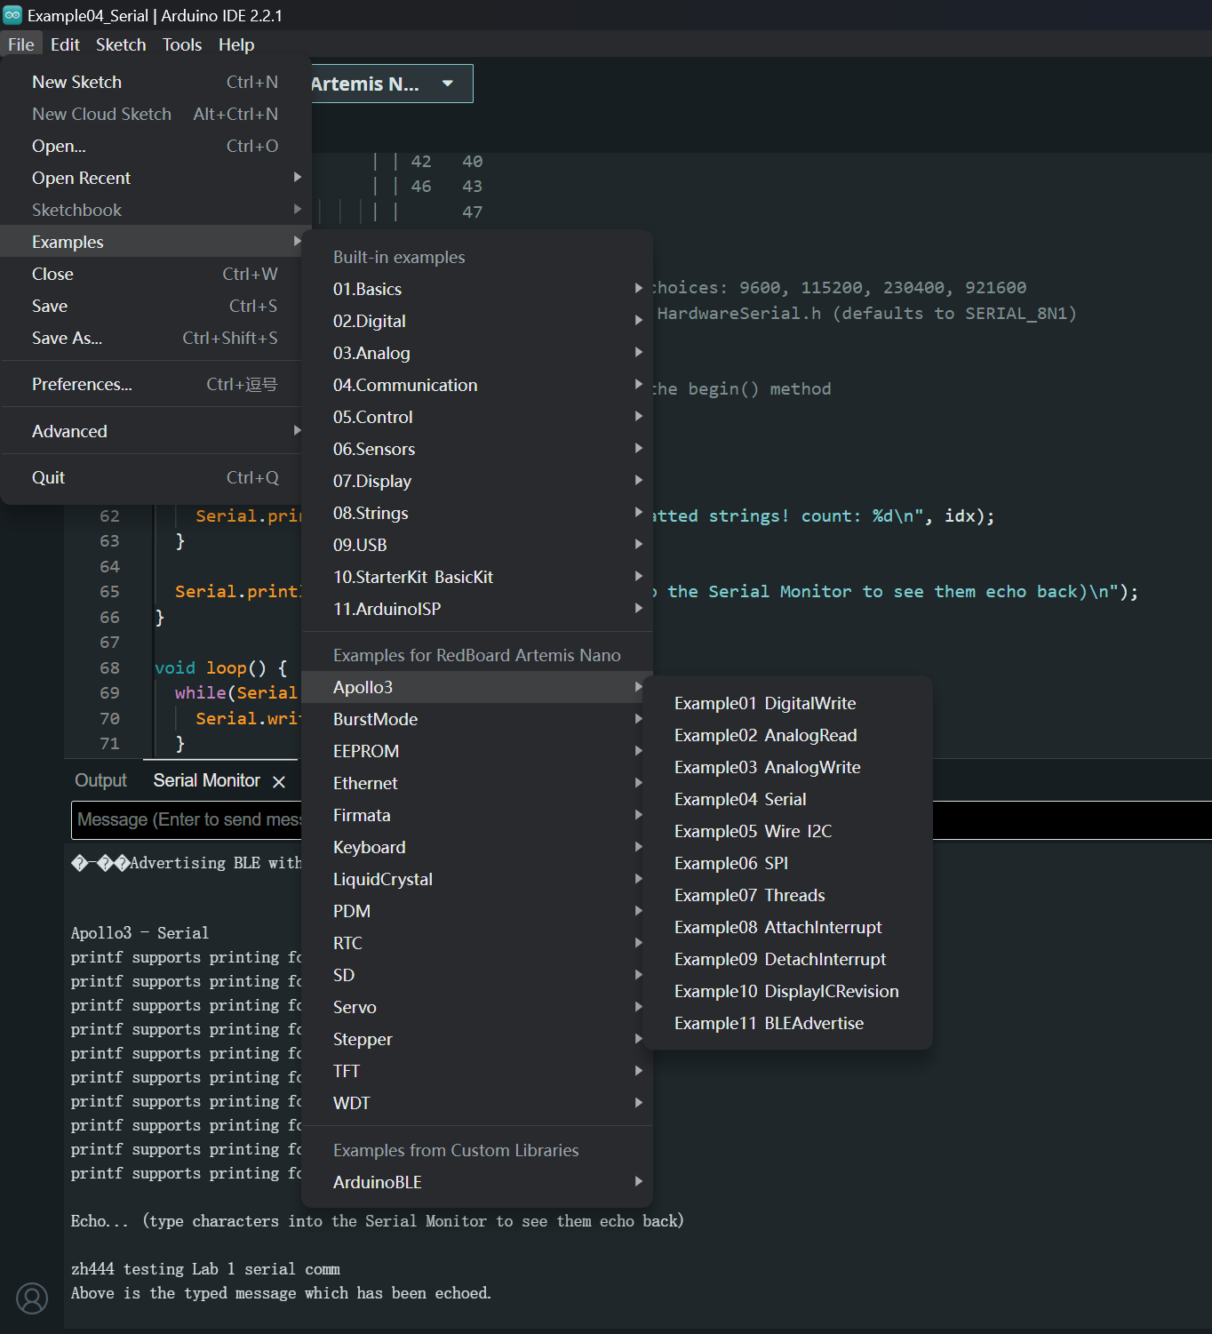Open Example01 DigitalWrite sketch
Screen dimensions: 1212x1334
tap(787, 703)
